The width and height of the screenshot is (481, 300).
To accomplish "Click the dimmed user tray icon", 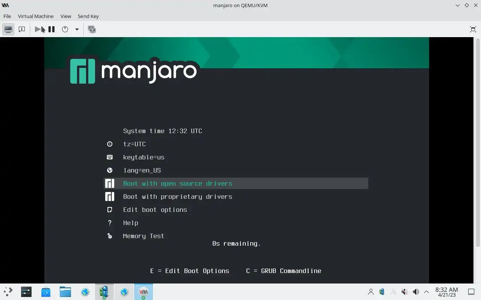I will click(393, 292).
